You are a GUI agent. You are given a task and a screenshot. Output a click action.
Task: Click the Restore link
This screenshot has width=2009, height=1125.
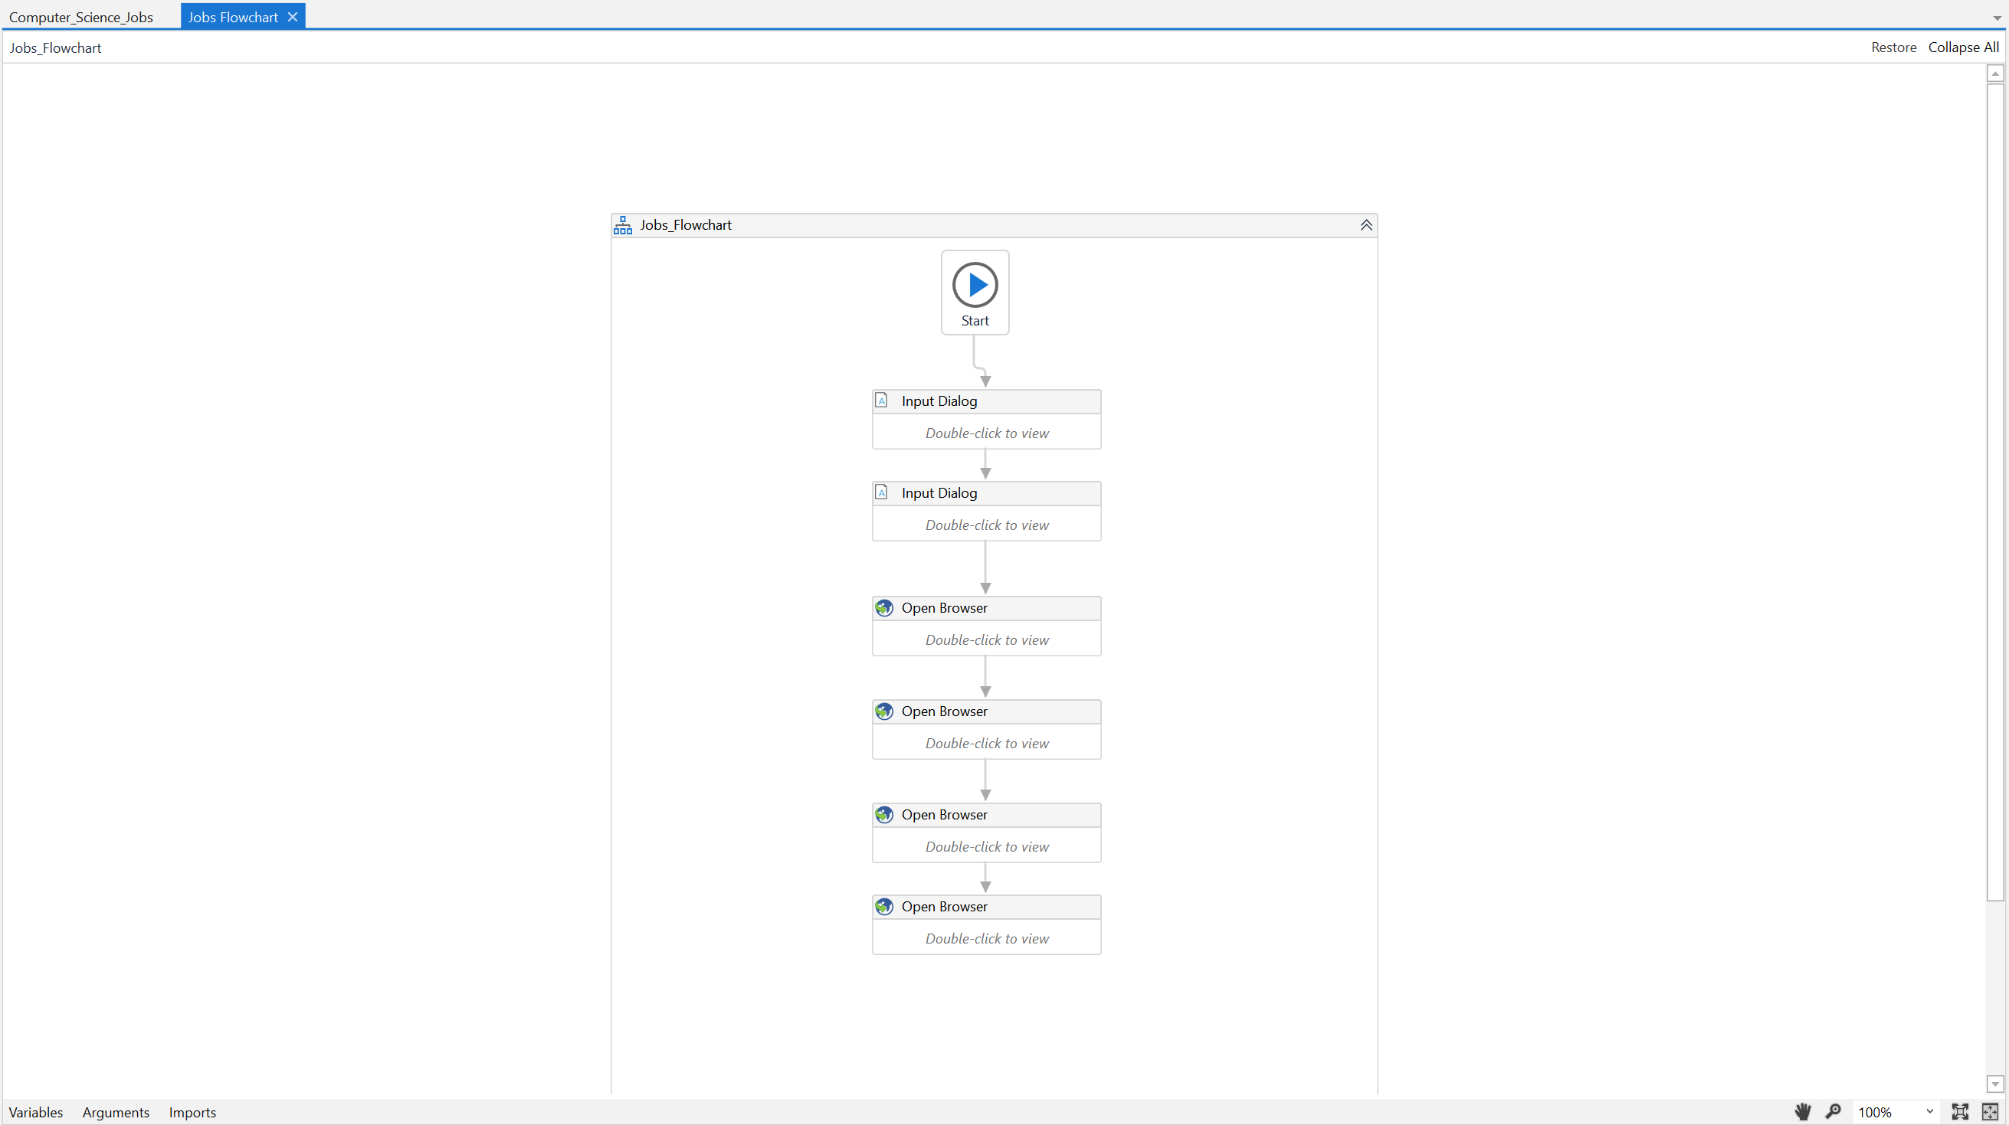tap(1893, 47)
